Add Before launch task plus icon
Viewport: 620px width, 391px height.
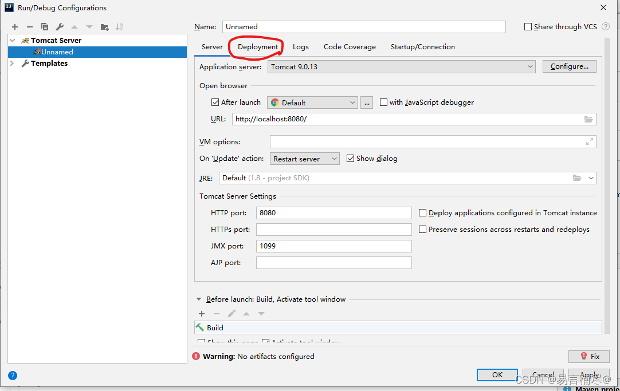coord(202,314)
